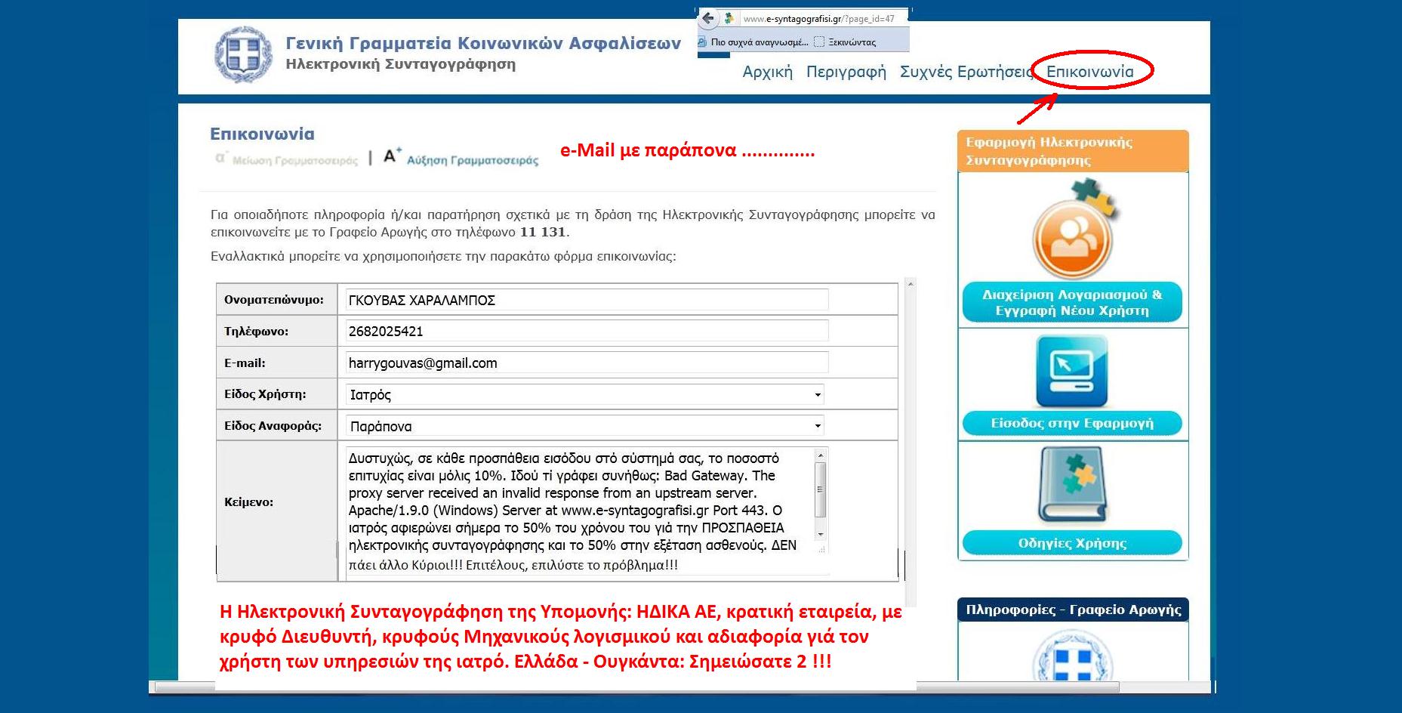The height and width of the screenshot is (713, 1402).
Task: Open the Είδος Χρήστη dropdown showing Ιατρός
Action: (x=585, y=394)
